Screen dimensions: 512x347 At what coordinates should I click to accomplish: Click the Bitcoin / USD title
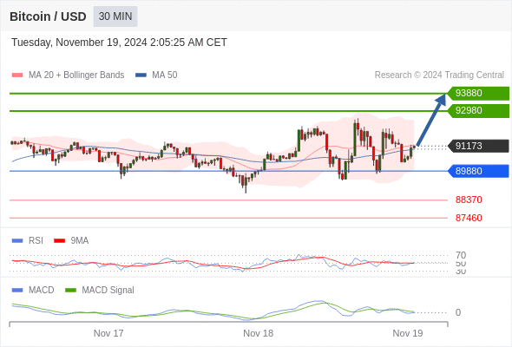[48, 16]
